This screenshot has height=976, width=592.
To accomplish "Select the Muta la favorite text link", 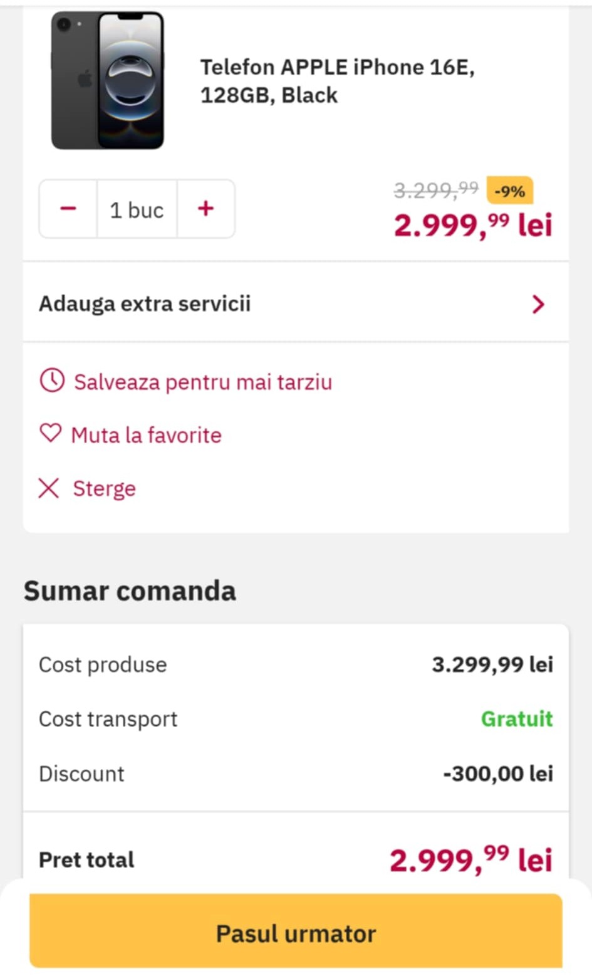I will 146,435.
